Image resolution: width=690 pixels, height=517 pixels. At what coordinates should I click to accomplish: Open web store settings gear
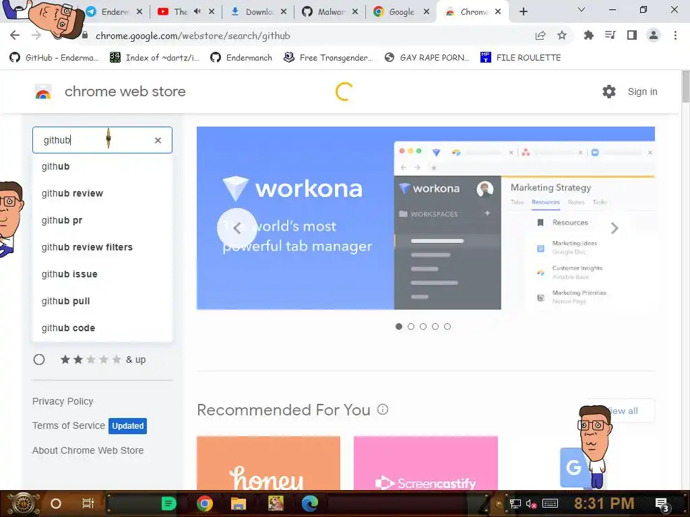[609, 92]
